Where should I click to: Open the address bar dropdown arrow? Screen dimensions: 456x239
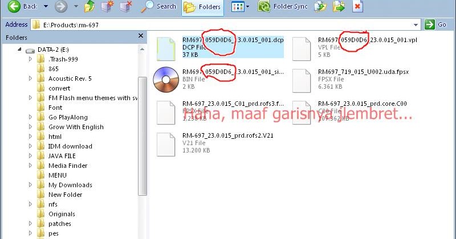pos(416,25)
